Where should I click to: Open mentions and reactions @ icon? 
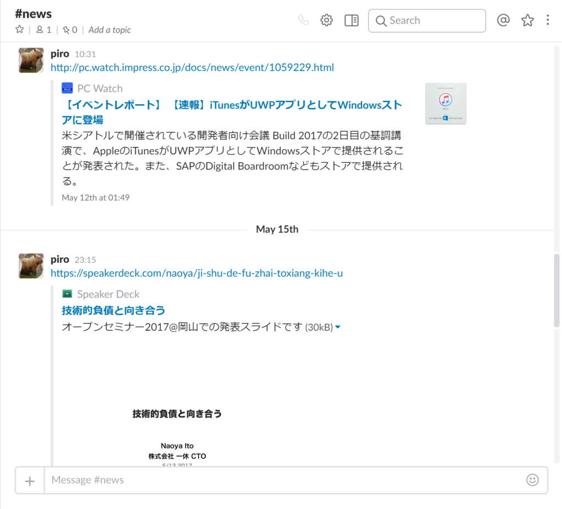(503, 20)
